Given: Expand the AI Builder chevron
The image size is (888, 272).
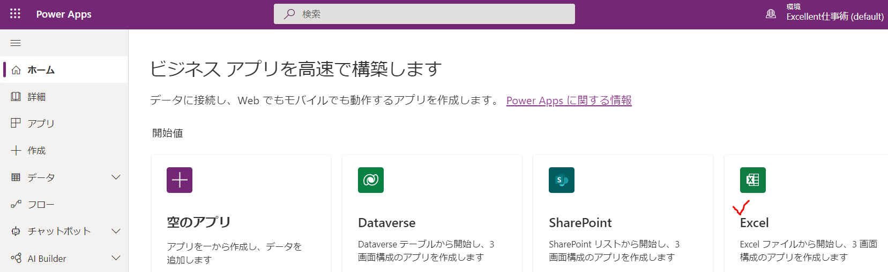Looking at the screenshot, I should (116, 258).
